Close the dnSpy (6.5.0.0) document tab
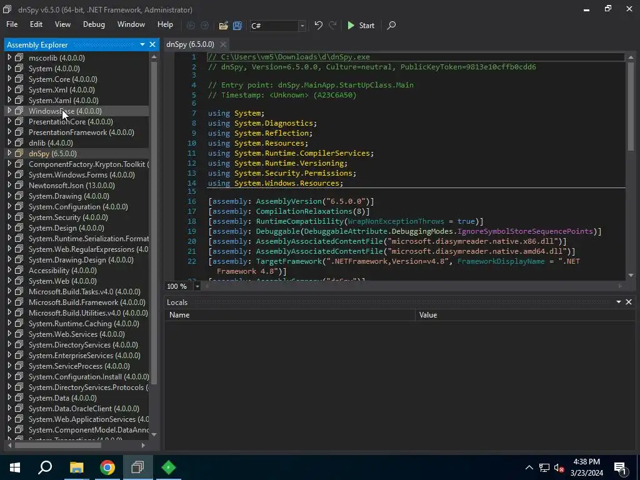 (223, 44)
